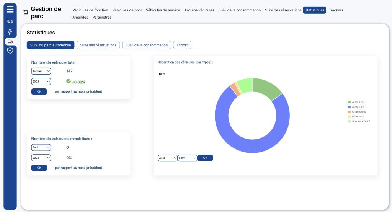Viewport: 392px width, 212px height.
Task: Click the Scooter < 3,5 T legend swatch
Action: pos(349,121)
